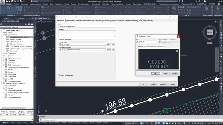Screen dimensions: 223x125
Task: Open Главная ribbon tab
Action: click(x=9, y=4)
